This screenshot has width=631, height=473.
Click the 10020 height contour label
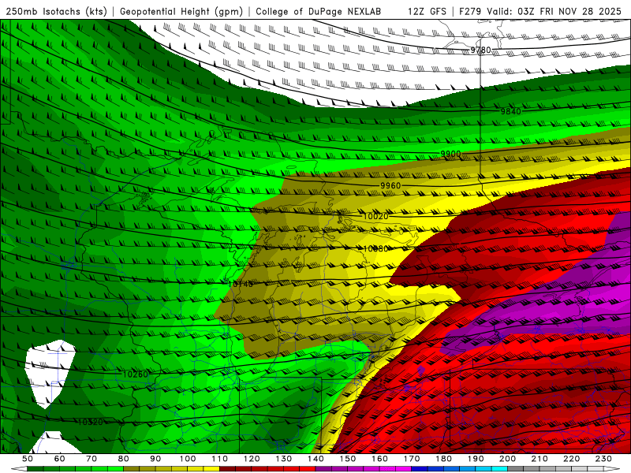[x=375, y=216]
